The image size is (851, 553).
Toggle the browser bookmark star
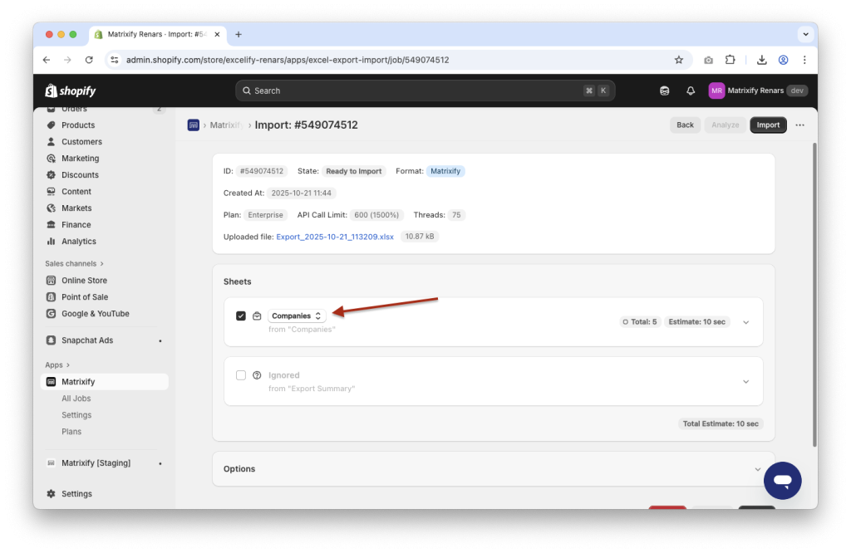click(x=678, y=60)
